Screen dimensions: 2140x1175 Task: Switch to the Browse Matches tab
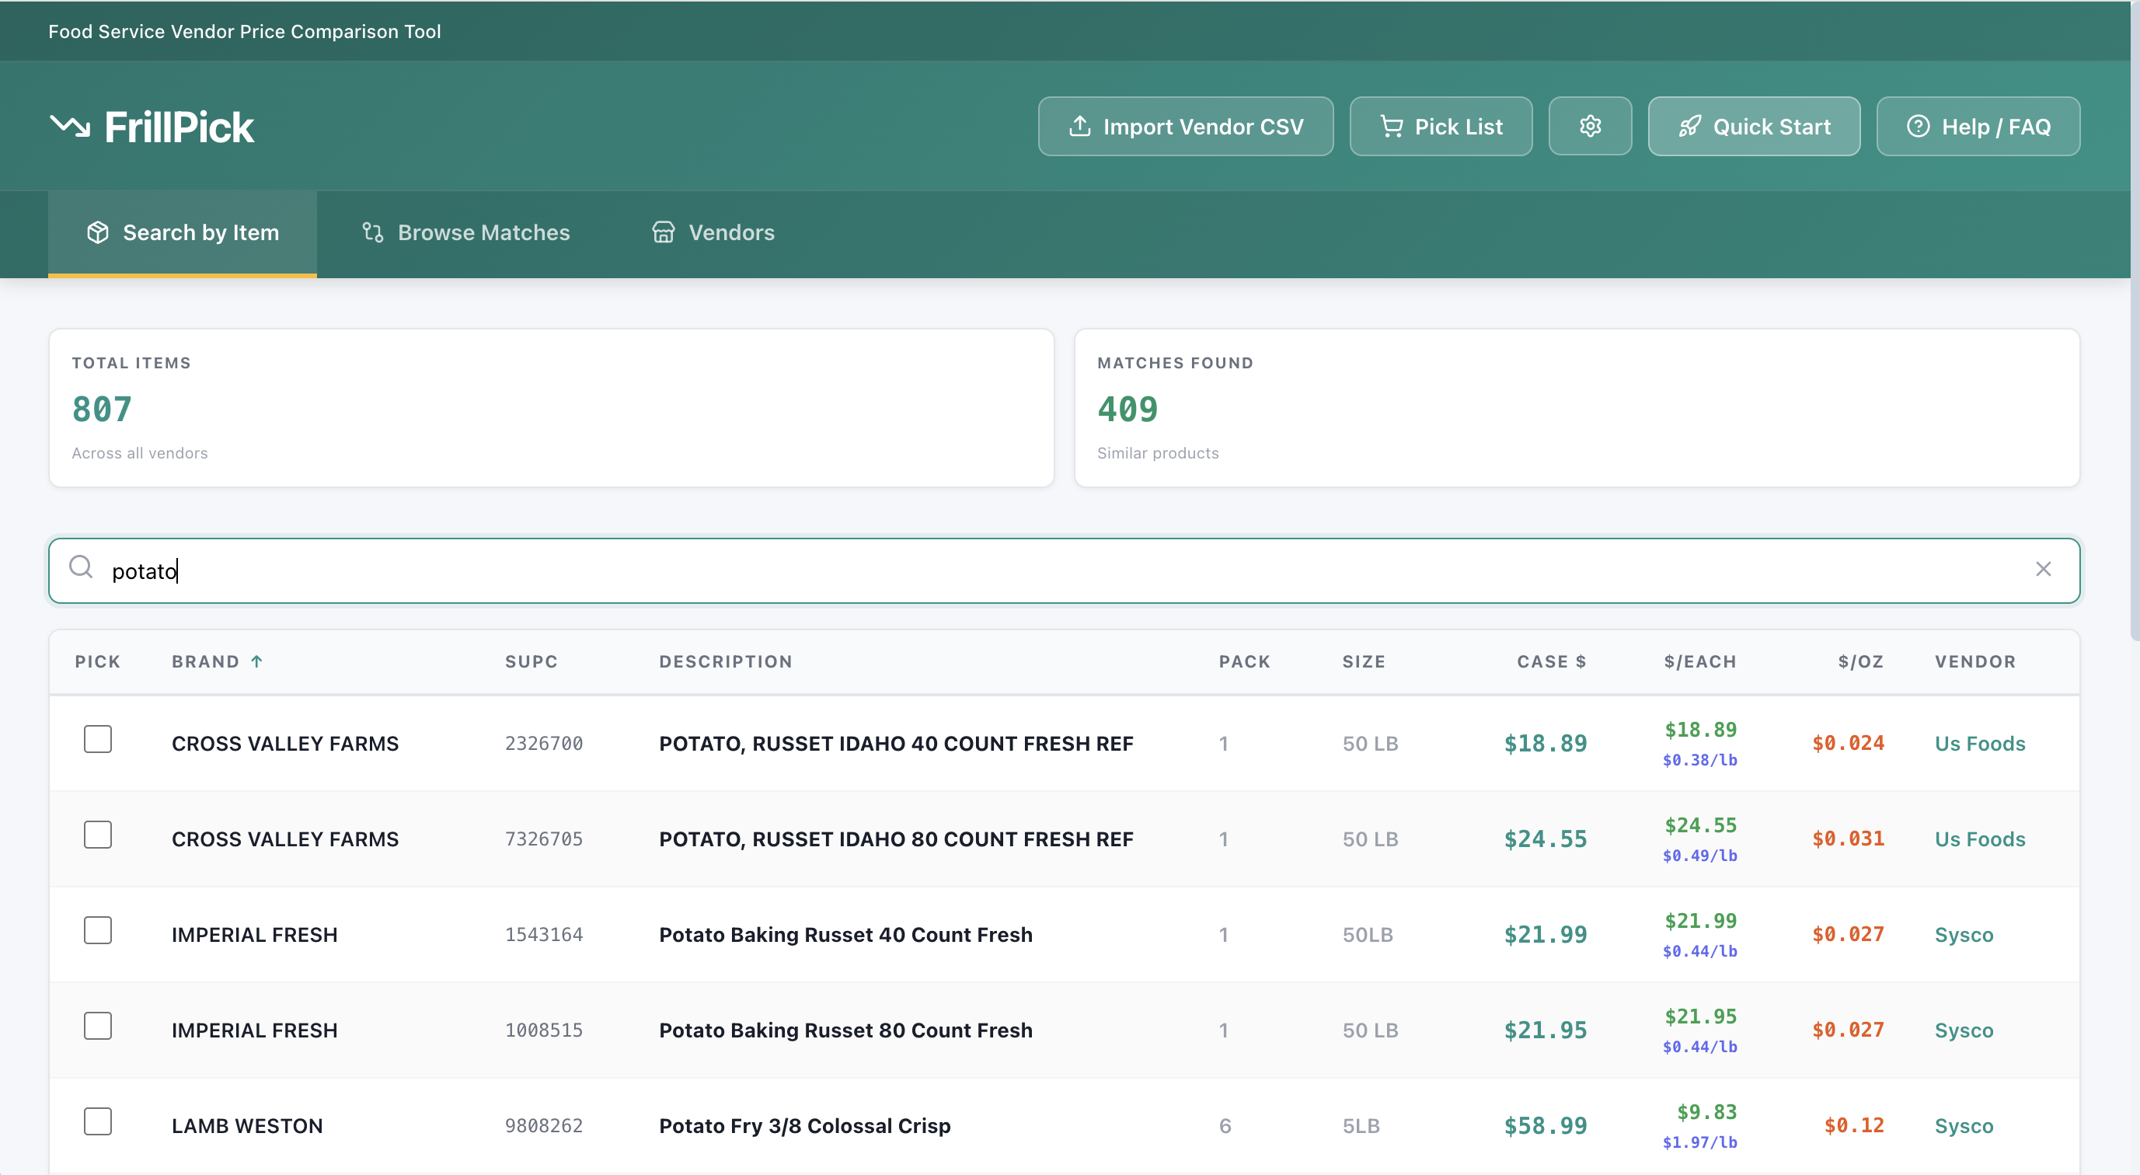tap(466, 232)
